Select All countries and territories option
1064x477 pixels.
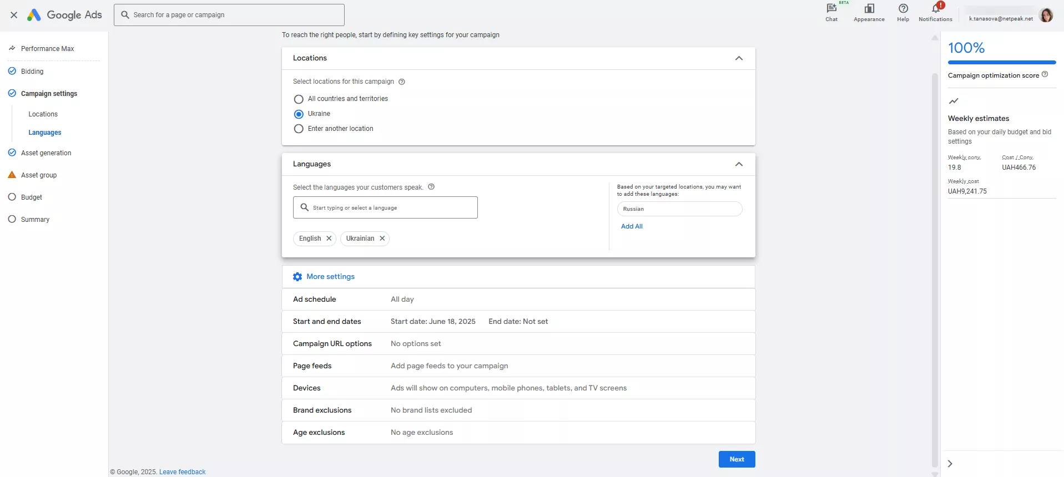coord(299,99)
